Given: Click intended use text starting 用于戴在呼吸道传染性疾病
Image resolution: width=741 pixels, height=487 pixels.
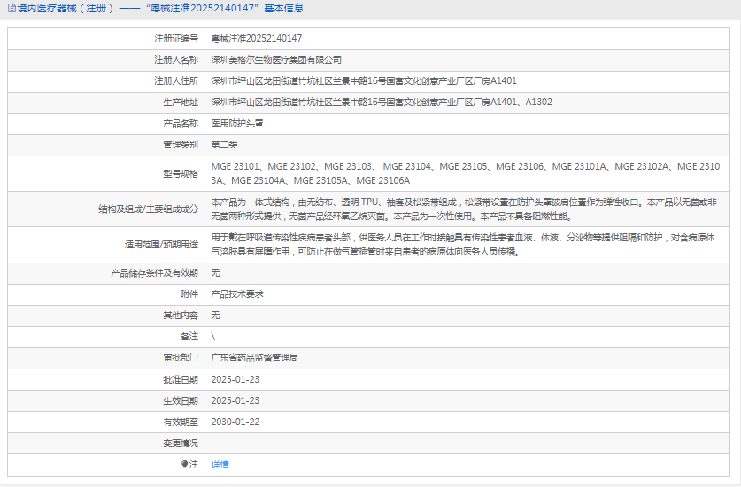Looking at the screenshot, I should pyautogui.click(x=463, y=245).
